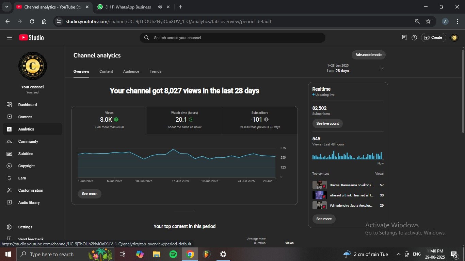
Task: Click the Create button
Action: (433, 38)
